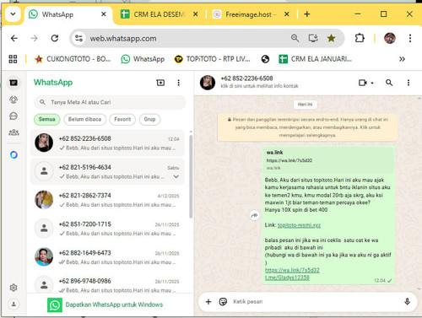Click the encryption notice banner

pyautogui.click(x=307, y=127)
